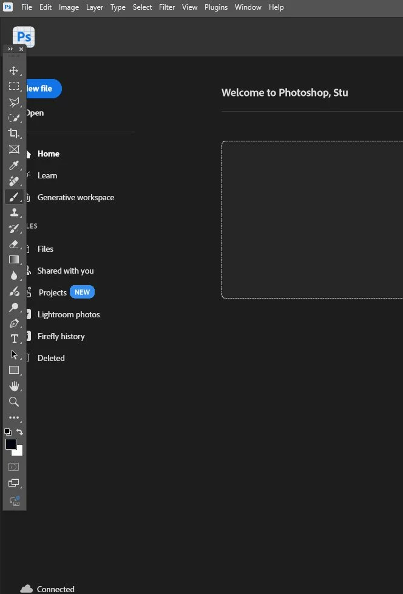Select the Frame tool

coord(14,149)
